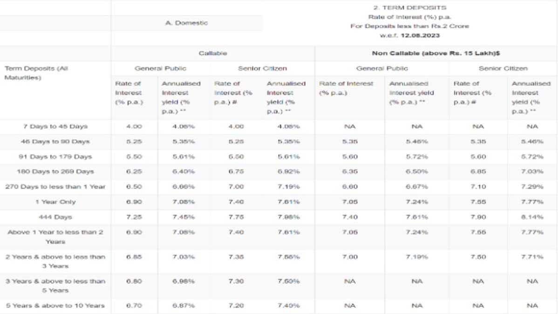Click 6.40% in the 180 Days row
The image size is (558, 314).
click(x=184, y=171)
